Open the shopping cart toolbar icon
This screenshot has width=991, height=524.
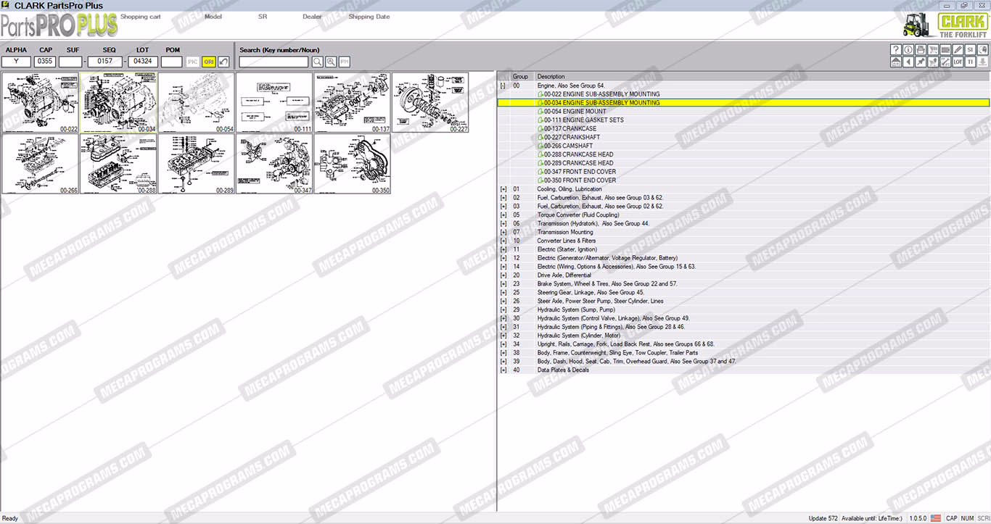pos(933,49)
